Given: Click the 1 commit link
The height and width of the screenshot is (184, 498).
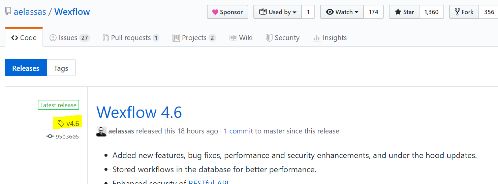Looking at the screenshot, I should [238, 131].
